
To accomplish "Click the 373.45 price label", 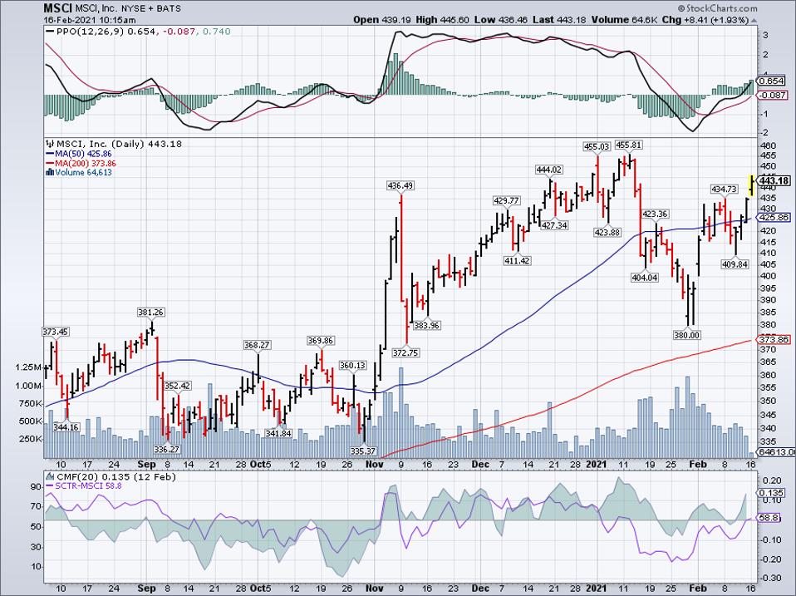I will [x=56, y=332].
